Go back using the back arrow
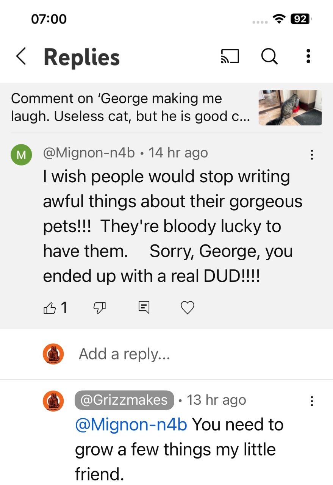 click(21, 57)
